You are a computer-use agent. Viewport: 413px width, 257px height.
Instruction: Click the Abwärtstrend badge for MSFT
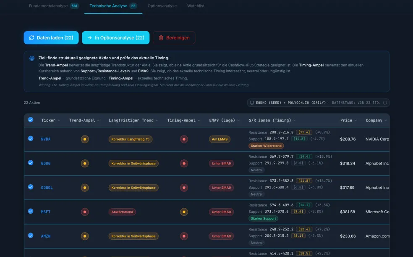tap(122, 212)
